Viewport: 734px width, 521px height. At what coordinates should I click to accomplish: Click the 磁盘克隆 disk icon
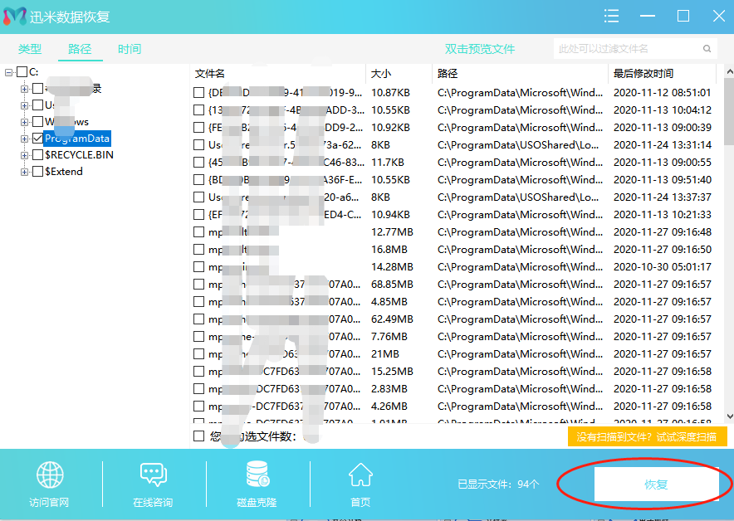point(257,475)
